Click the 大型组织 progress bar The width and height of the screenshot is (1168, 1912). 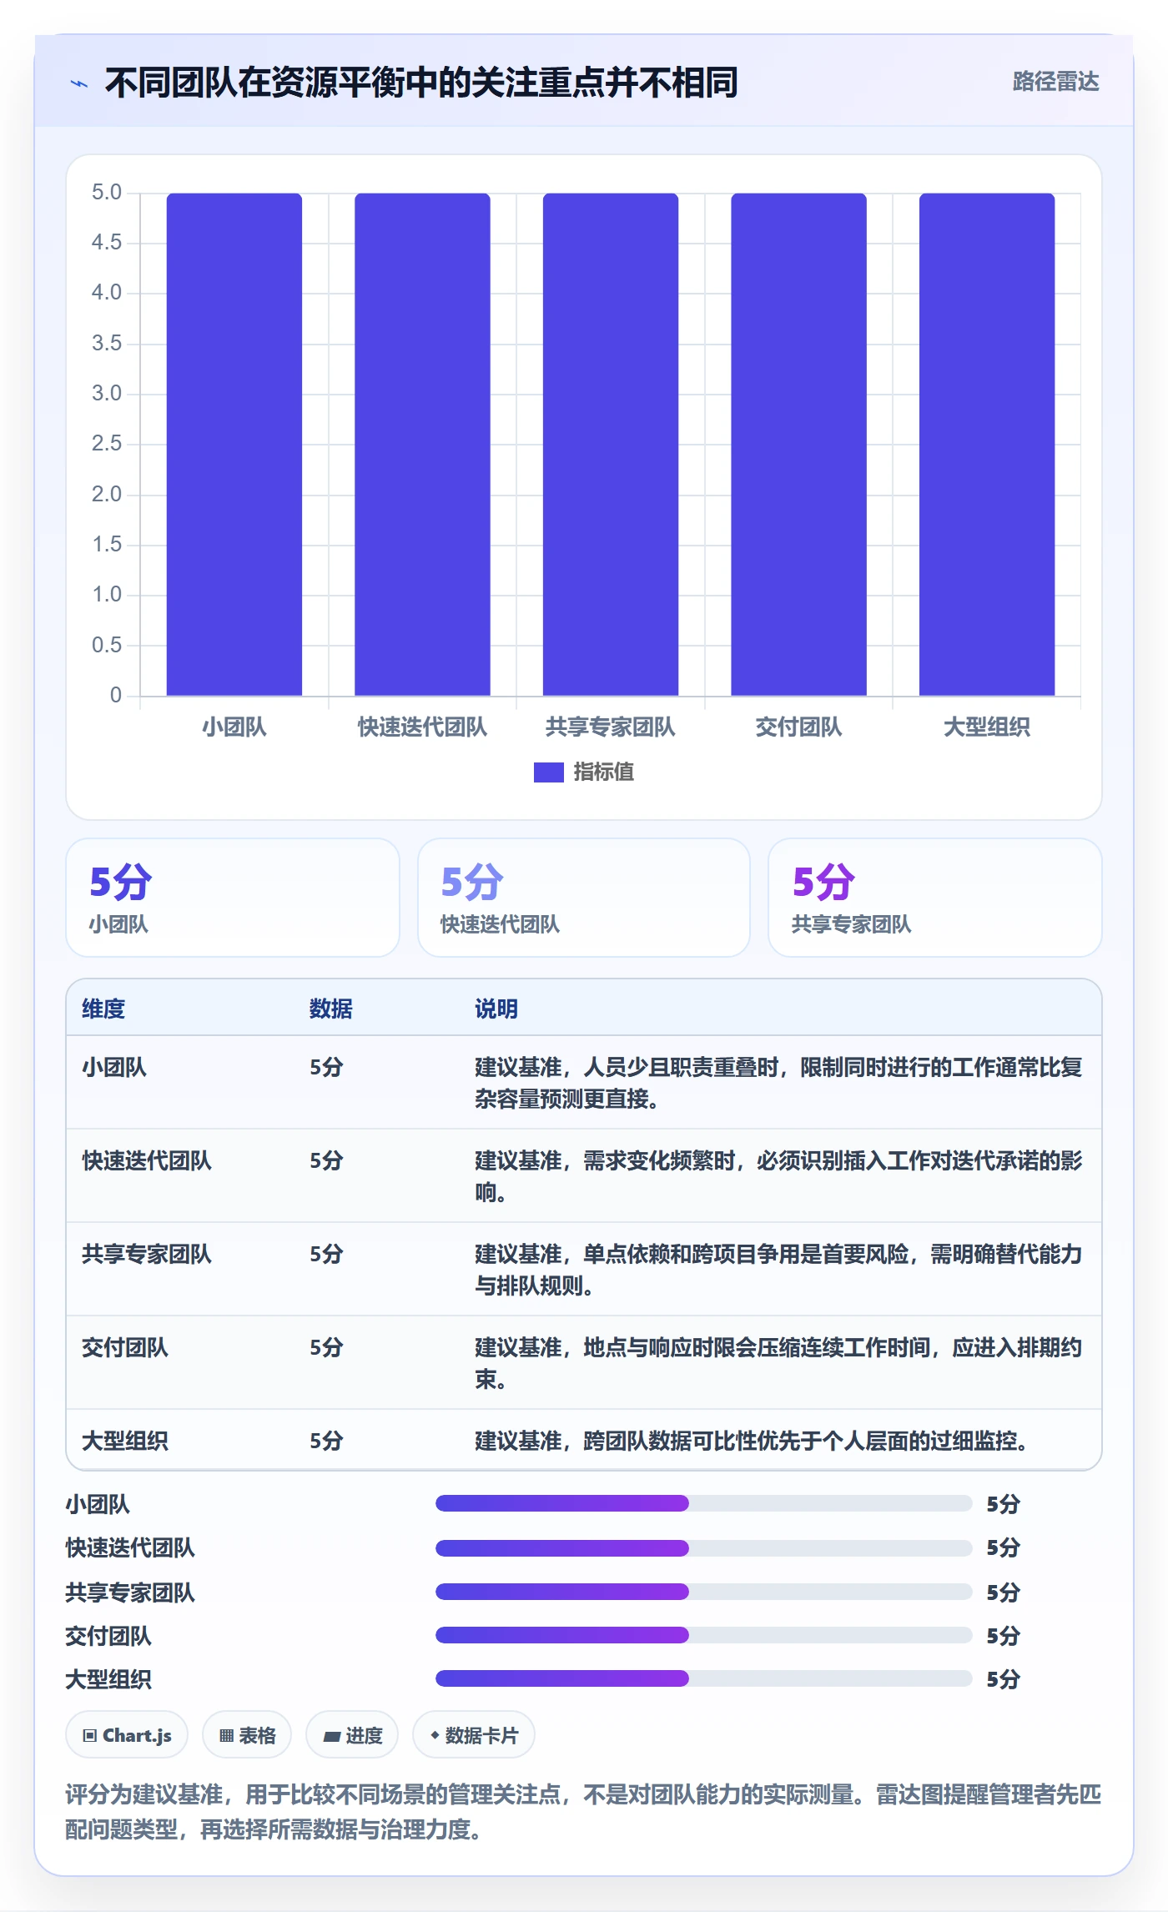(703, 1678)
